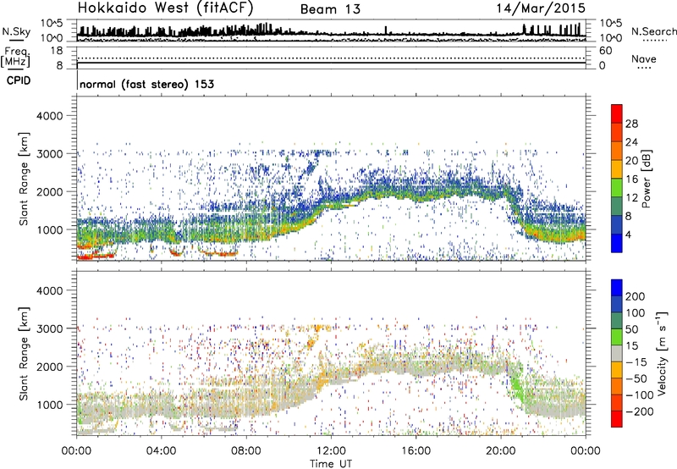Click the '12:00' time tick label

[x=331, y=451]
